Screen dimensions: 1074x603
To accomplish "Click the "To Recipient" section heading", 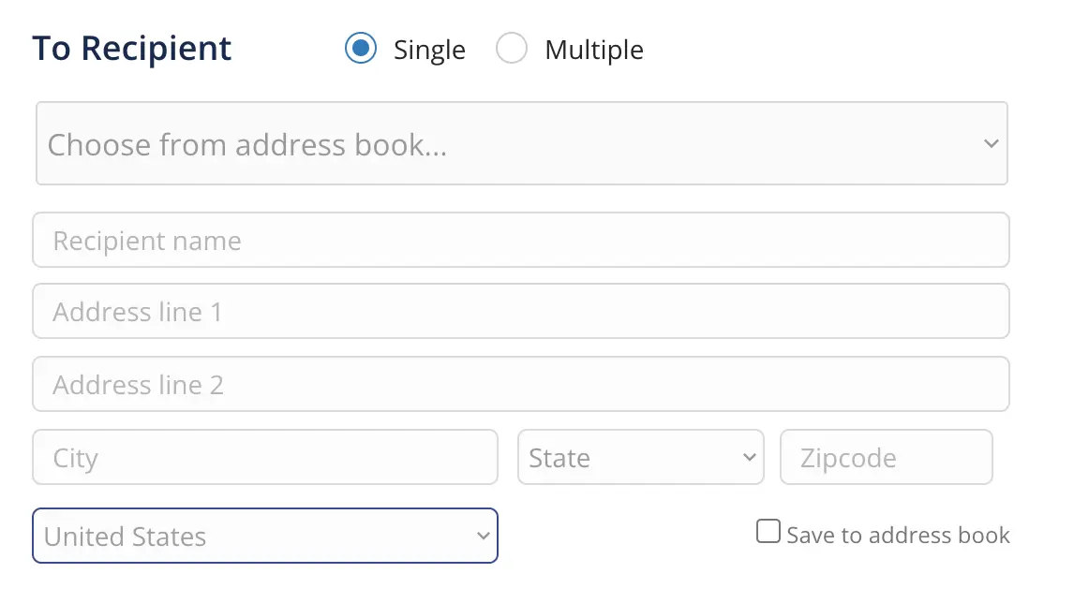I will point(132,49).
